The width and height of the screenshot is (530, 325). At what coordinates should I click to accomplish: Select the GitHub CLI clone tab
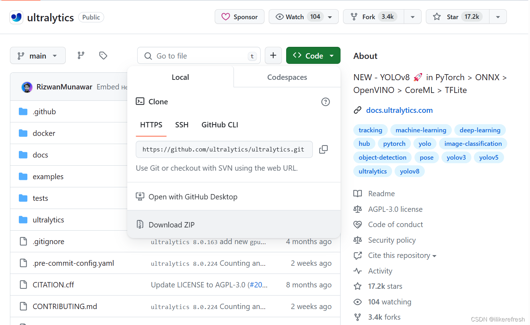click(x=220, y=125)
